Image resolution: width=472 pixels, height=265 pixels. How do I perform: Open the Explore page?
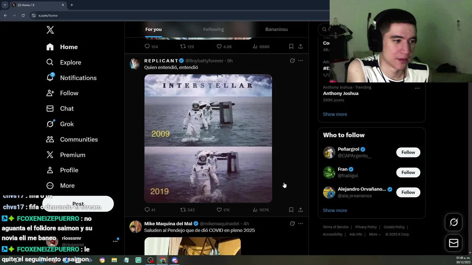point(63,62)
